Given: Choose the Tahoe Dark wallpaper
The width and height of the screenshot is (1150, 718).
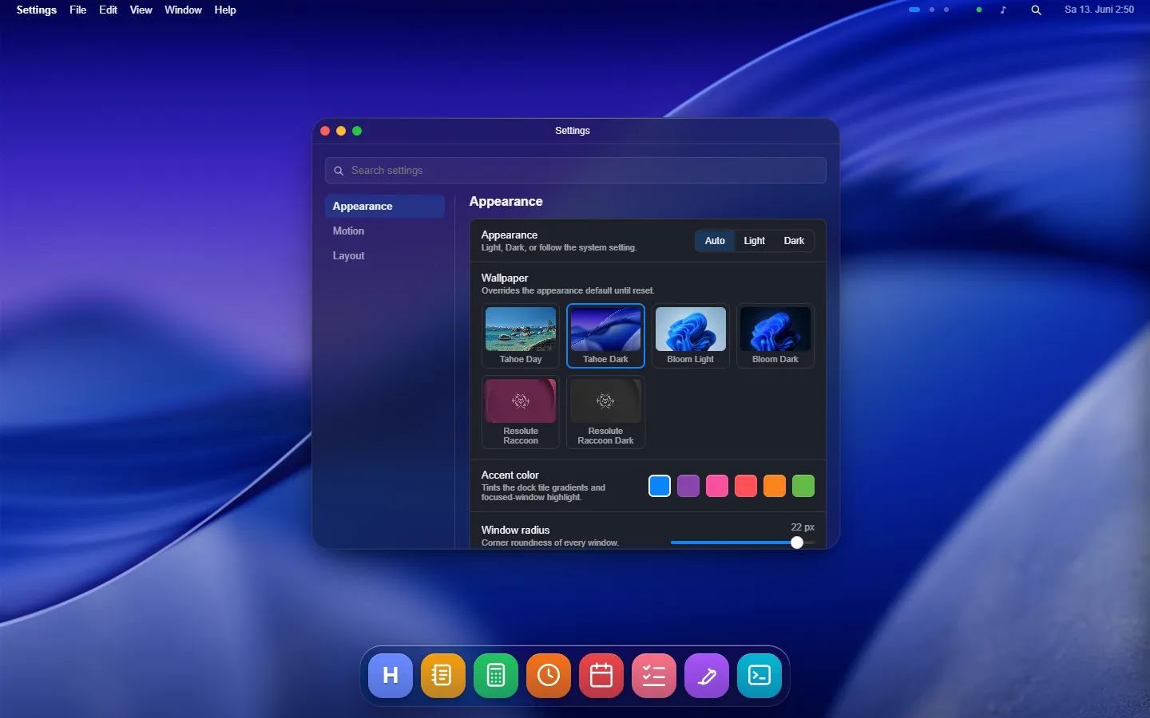Looking at the screenshot, I should coord(605,336).
